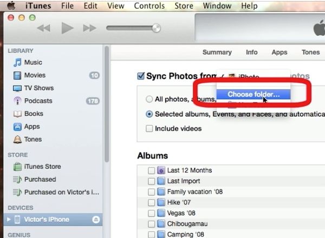Check the Camping '08 album
Image resolution: width=325 pixels, height=238 pixels.
tap(151, 234)
